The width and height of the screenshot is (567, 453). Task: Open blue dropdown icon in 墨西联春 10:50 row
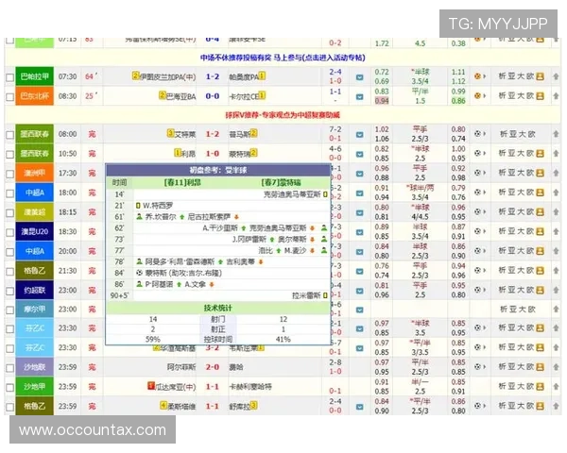pyautogui.click(x=359, y=154)
